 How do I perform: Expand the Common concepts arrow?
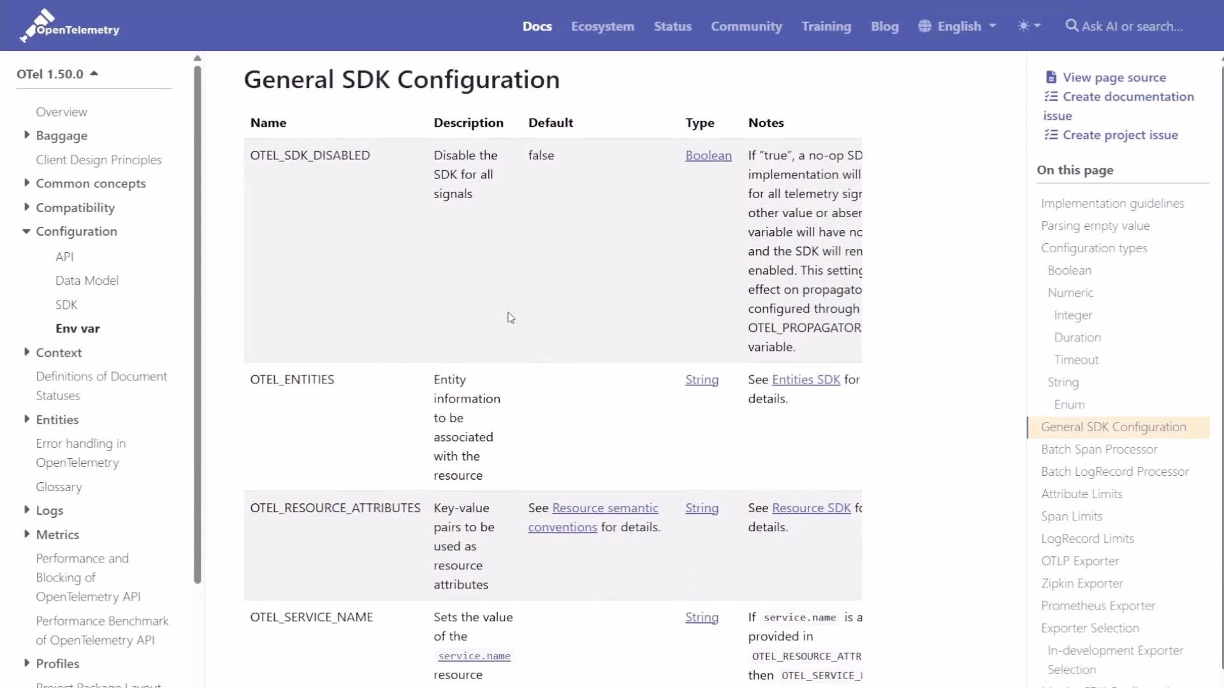coord(26,182)
